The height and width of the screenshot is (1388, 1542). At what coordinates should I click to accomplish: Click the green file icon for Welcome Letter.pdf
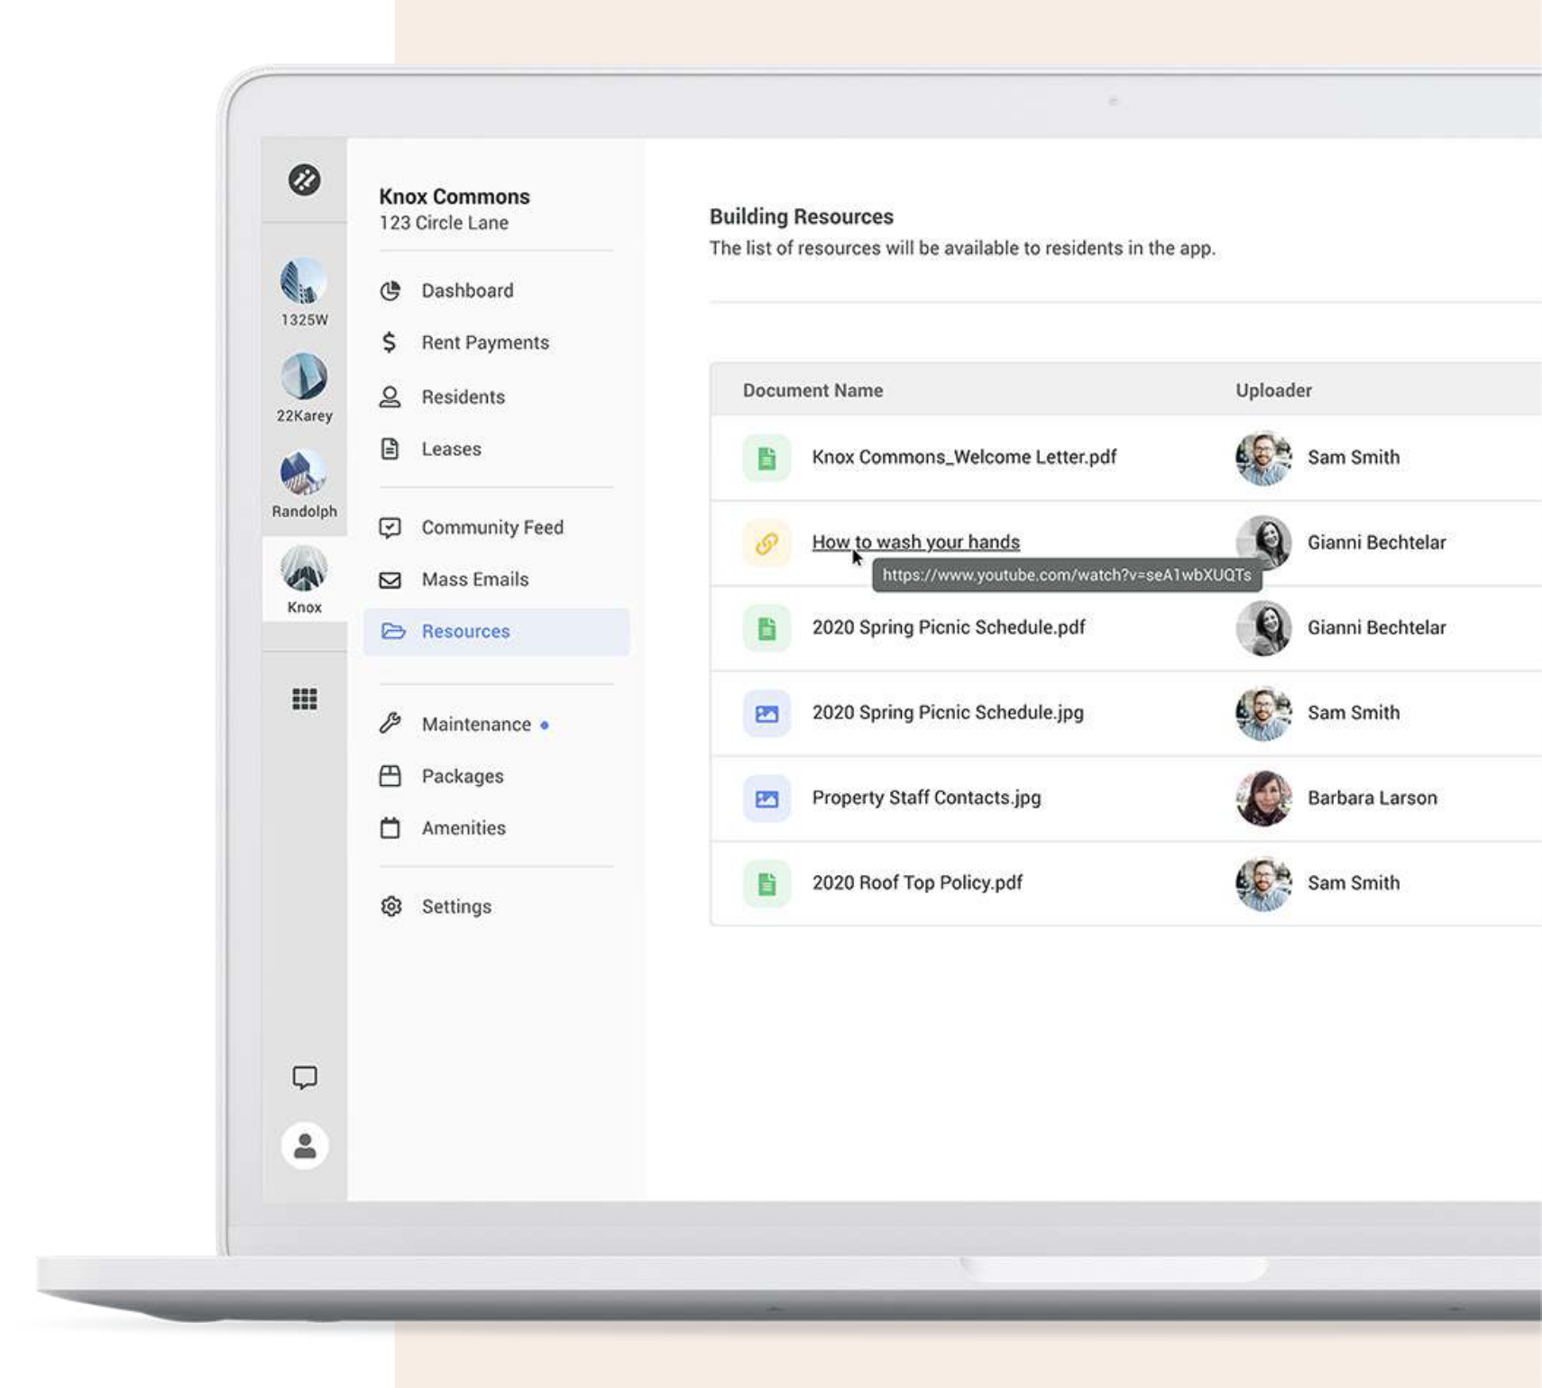(x=766, y=458)
